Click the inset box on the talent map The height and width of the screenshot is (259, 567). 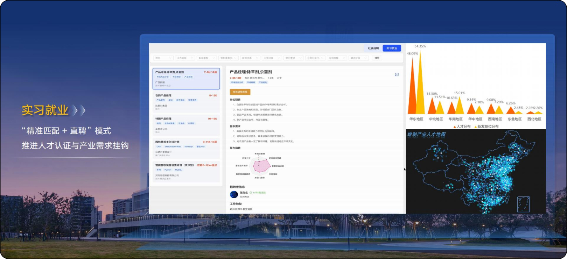click(x=523, y=204)
